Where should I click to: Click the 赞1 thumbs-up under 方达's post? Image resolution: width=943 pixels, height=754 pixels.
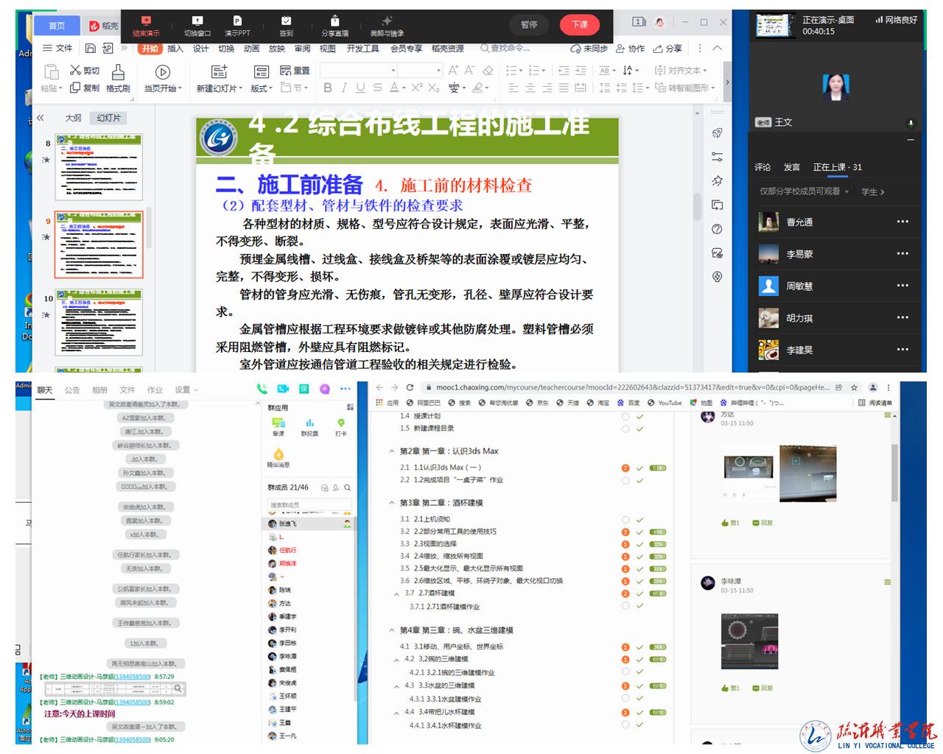[730, 523]
